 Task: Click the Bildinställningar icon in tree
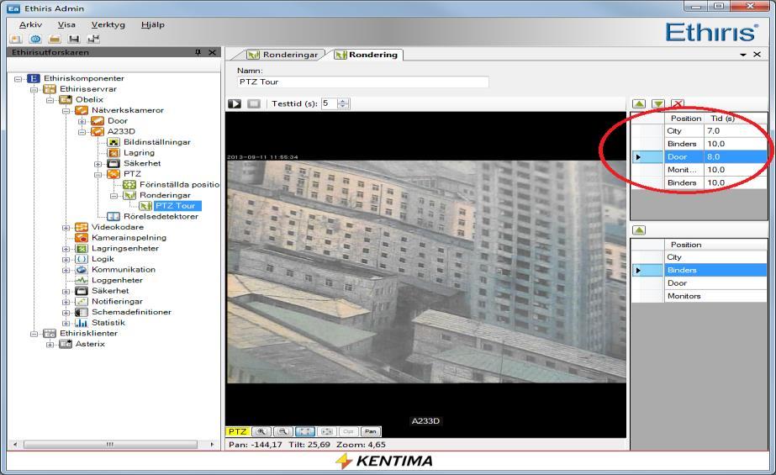coord(113,142)
